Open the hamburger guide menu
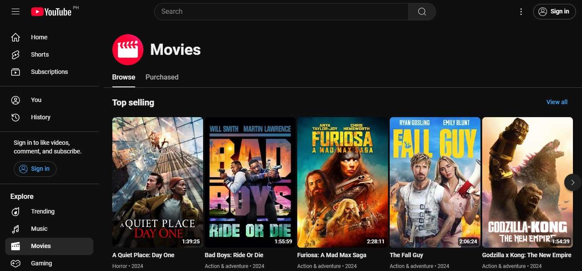 (16, 12)
